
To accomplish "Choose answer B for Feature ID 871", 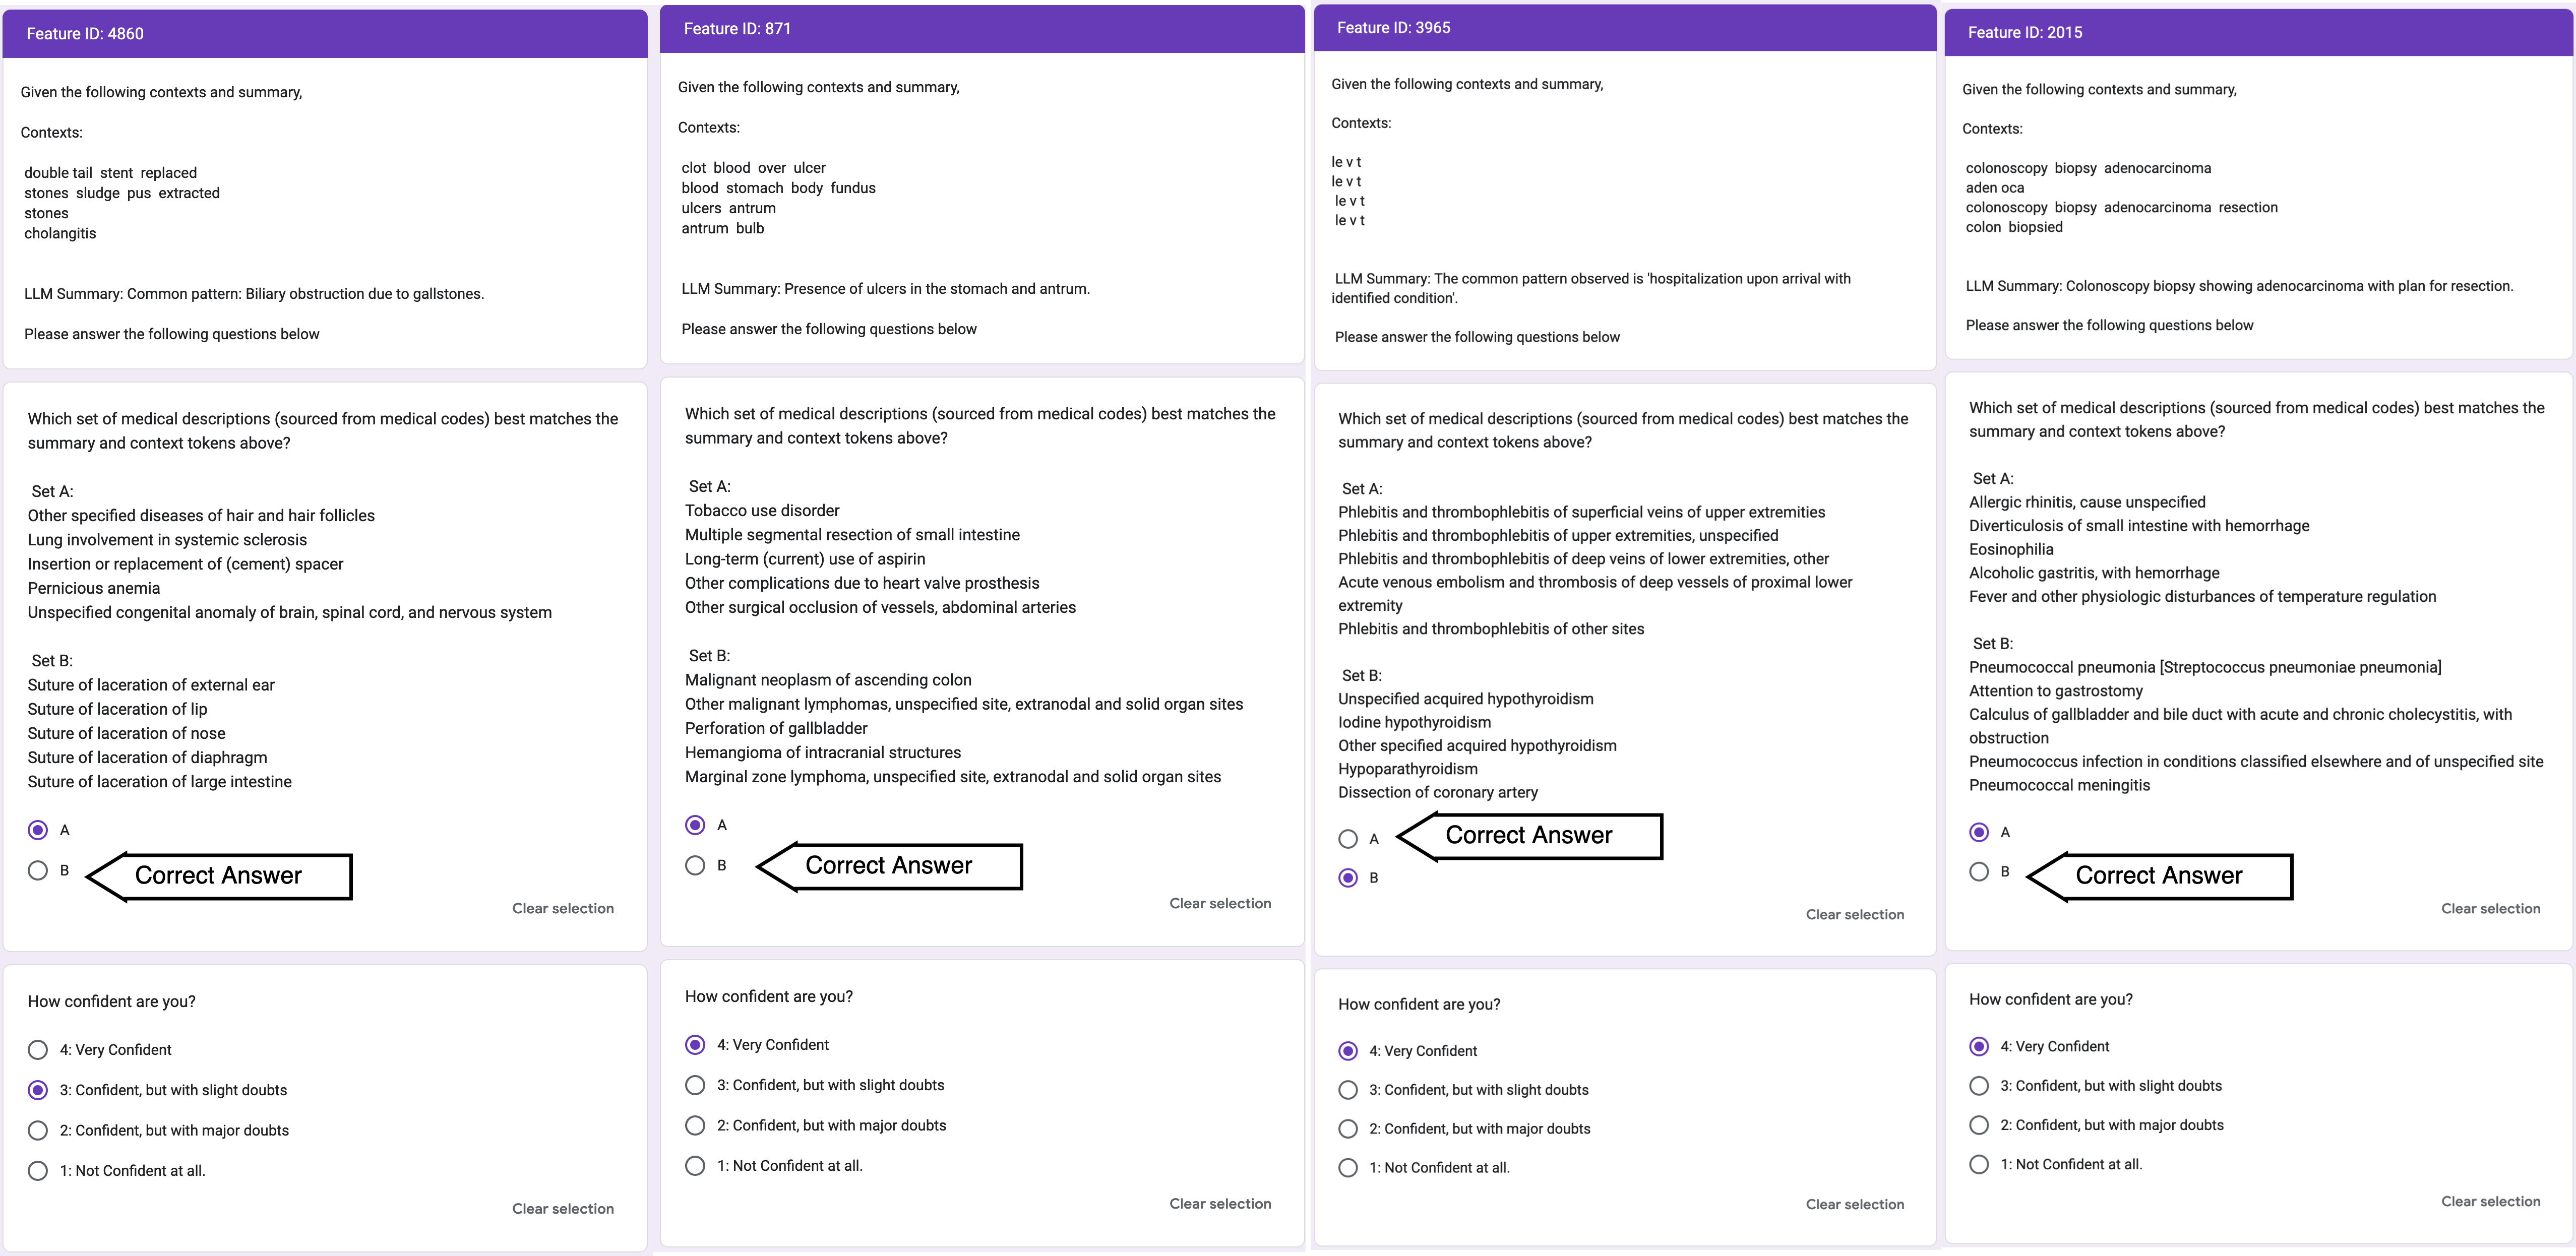I will pos(695,865).
